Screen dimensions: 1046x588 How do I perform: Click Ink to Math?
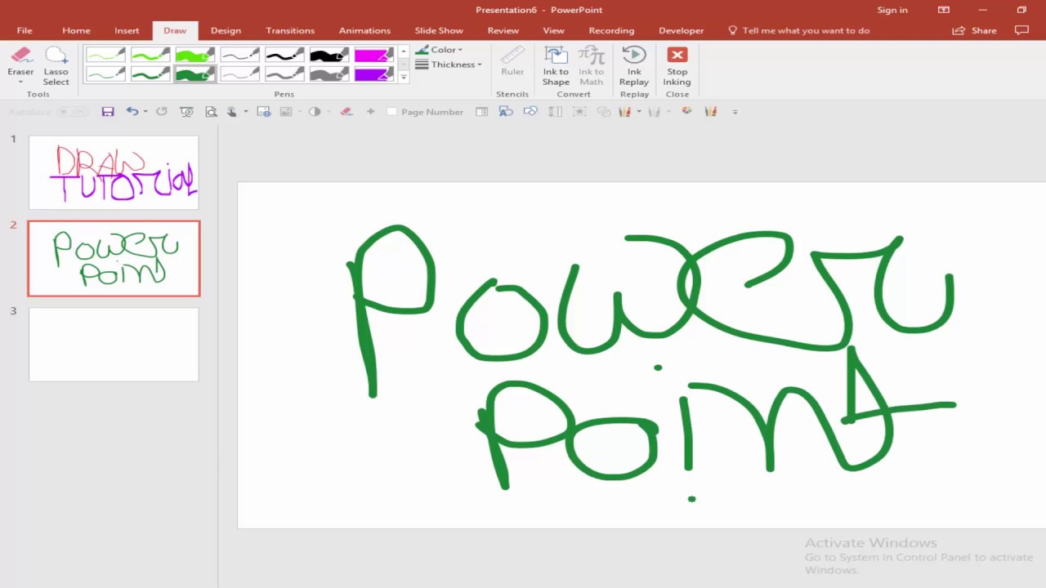[x=591, y=65]
